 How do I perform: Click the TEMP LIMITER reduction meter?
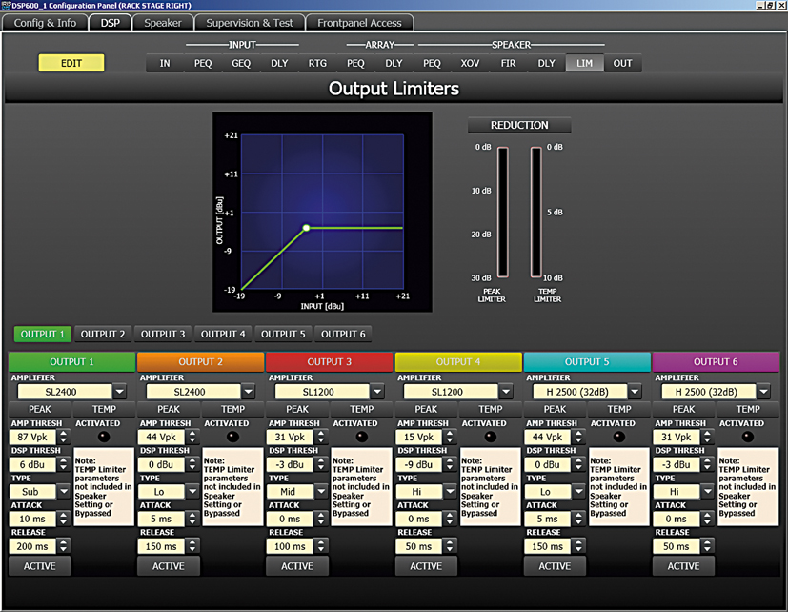point(536,212)
